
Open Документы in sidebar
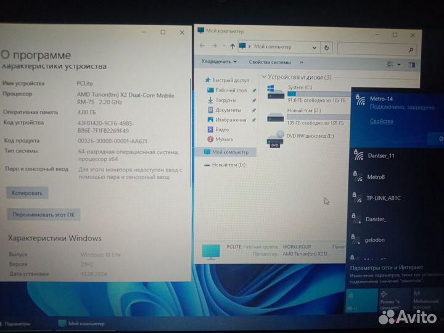point(224,110)
